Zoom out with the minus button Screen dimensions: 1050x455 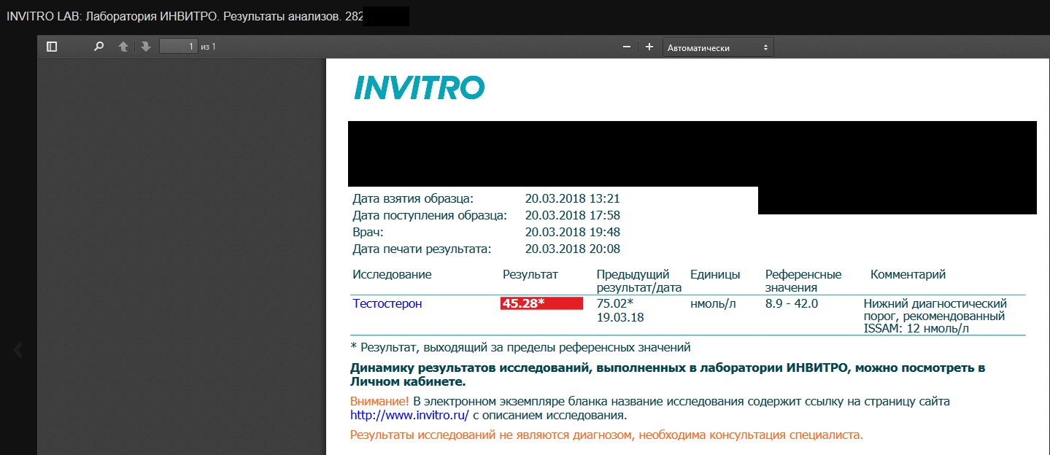click(626, 47)
